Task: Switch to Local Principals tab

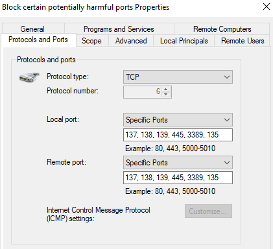Action: point(184,41)
